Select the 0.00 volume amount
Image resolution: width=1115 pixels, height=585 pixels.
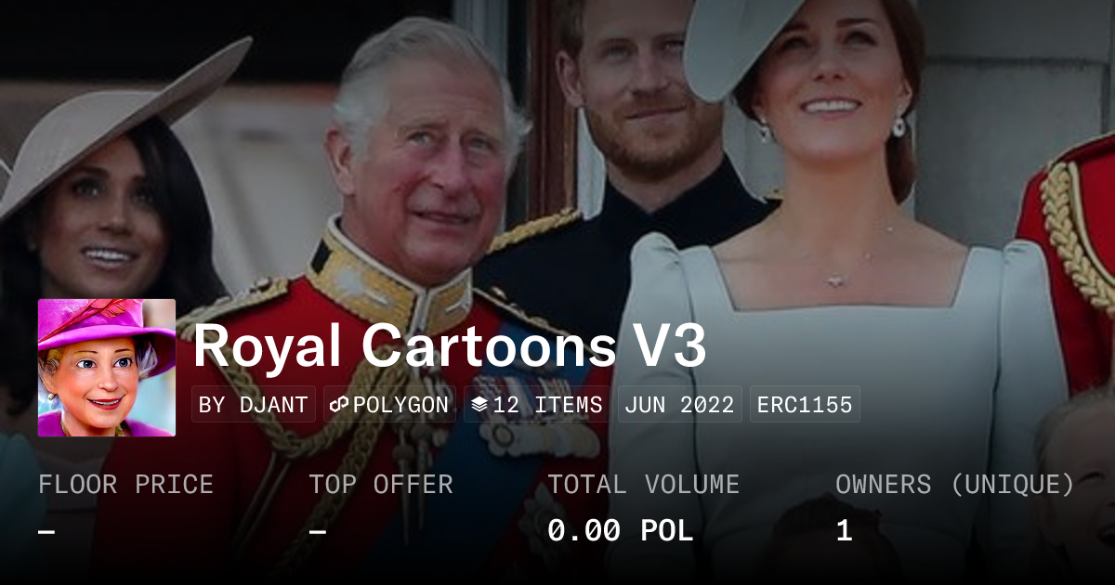coord(584,531)
